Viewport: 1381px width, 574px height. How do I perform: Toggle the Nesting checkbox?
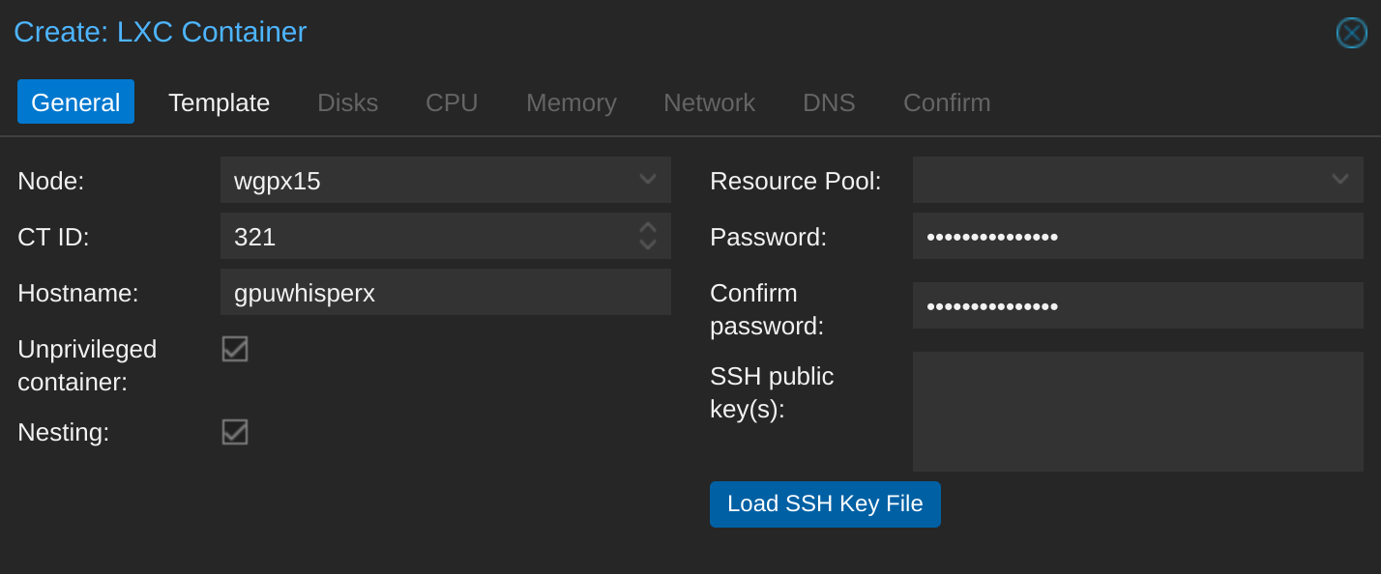point(235,432)
